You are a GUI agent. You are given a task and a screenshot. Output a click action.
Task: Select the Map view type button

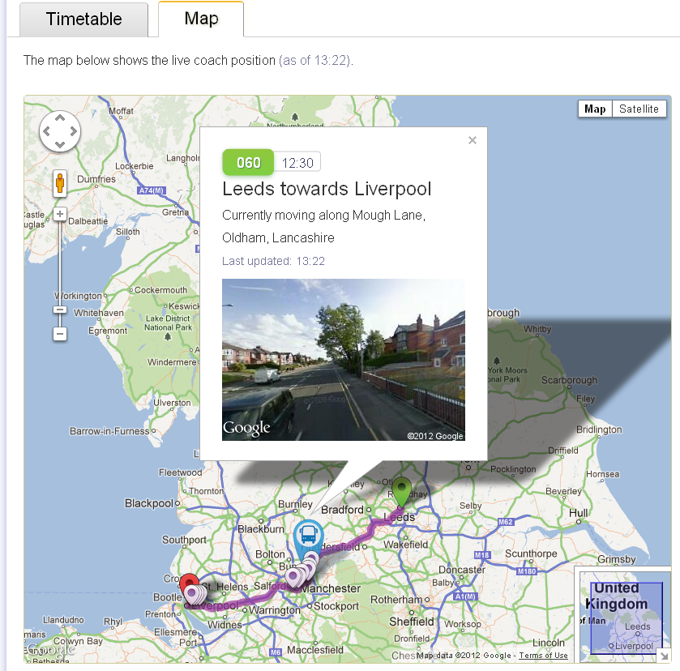(x=595, y=109)
